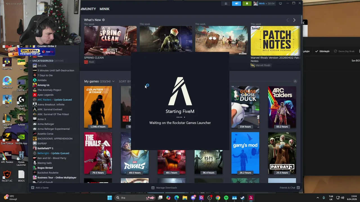Select ARK: Survival Of The Fittest
Screen dimensions: 360x202
[x=53, y=114]
